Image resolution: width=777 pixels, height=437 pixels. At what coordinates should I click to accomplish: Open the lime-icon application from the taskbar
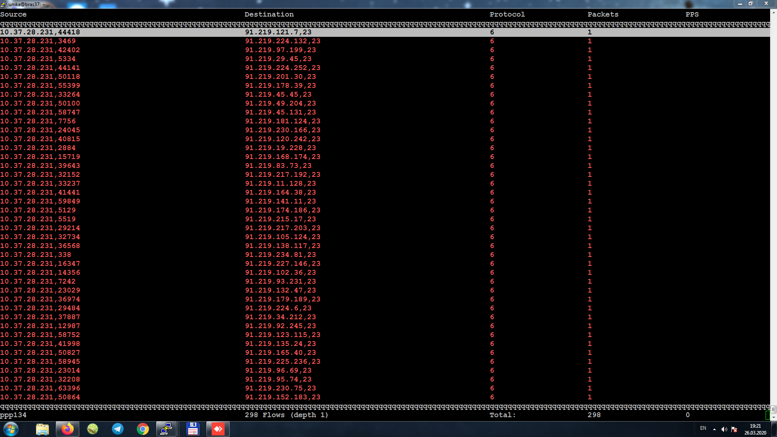pyautogui.click(x=93, y=429)
